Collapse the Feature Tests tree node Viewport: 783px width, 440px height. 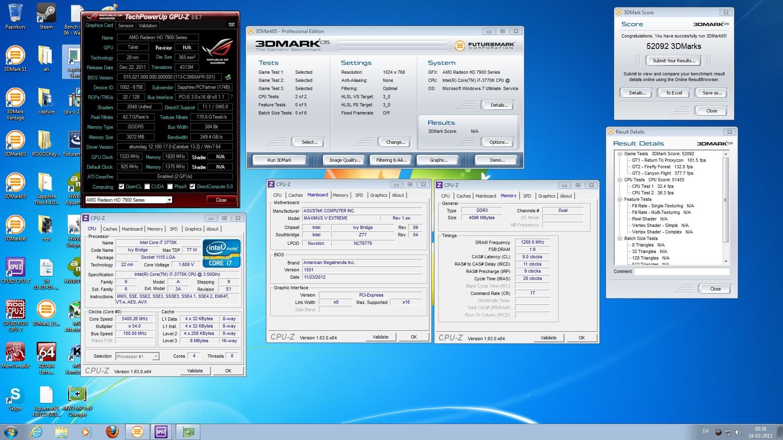(x=620, y=199)
